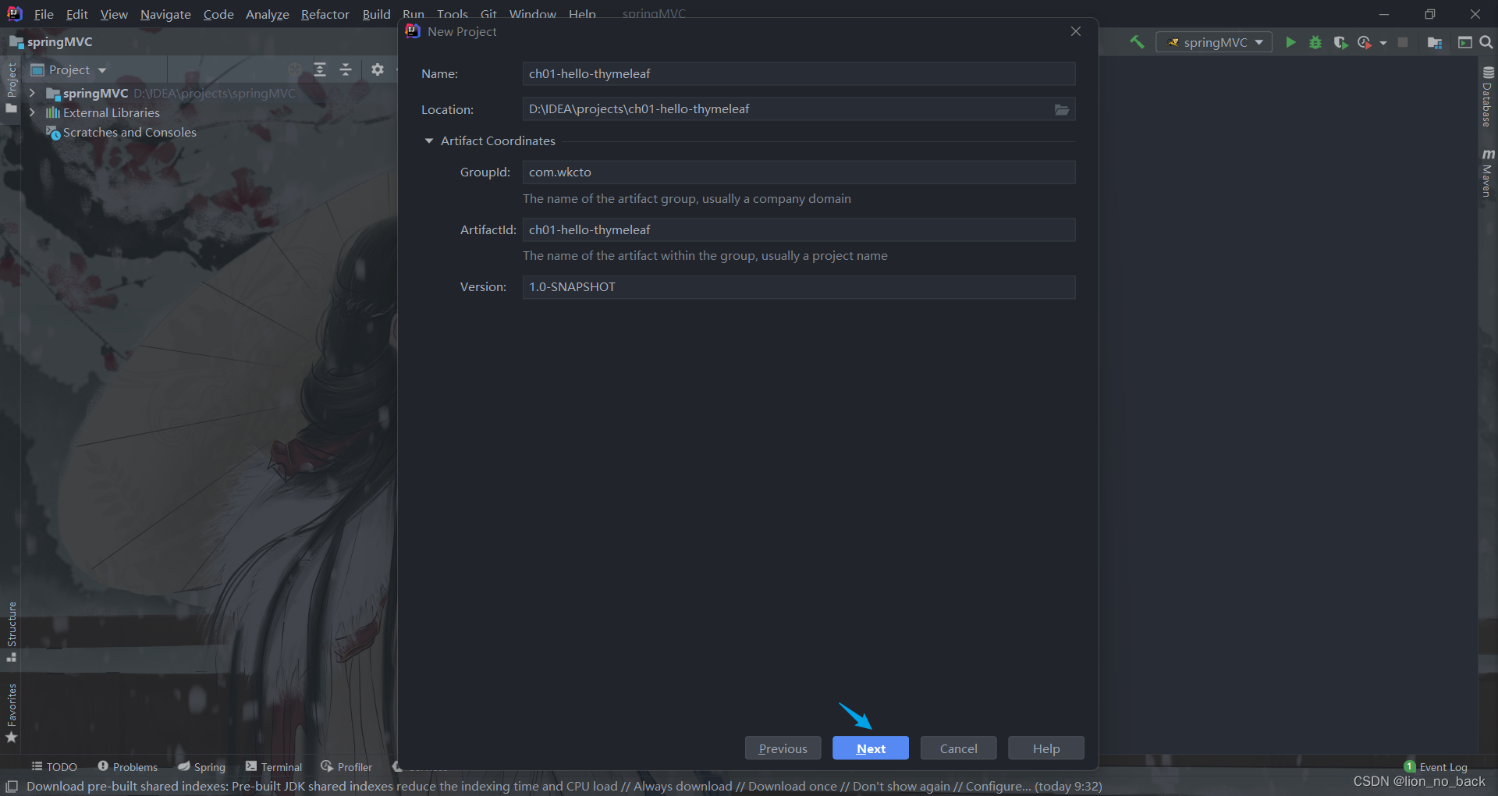Open the Event Log tool window
The width and height of the screenshot is (1498, 796).
[1436, 767]
